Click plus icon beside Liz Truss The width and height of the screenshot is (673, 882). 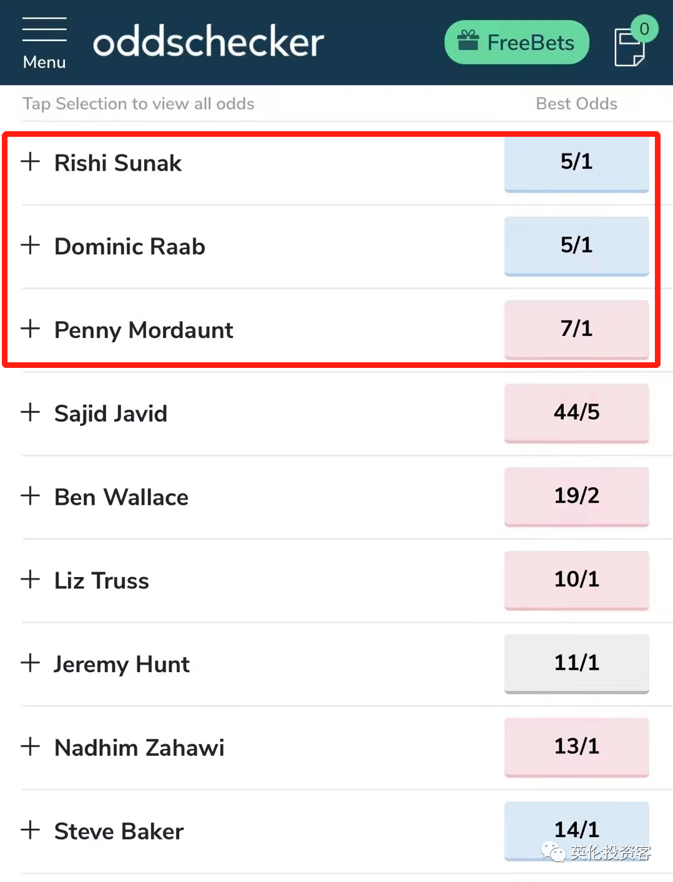click(30, 579)
